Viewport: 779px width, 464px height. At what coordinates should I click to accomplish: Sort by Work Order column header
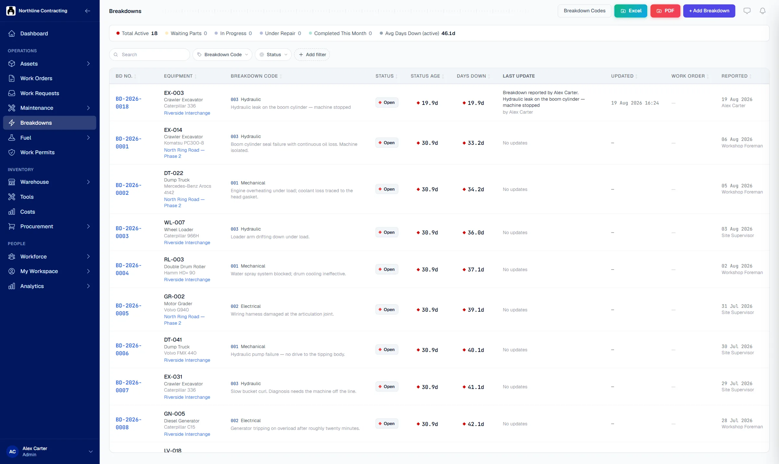pos(690,76)
